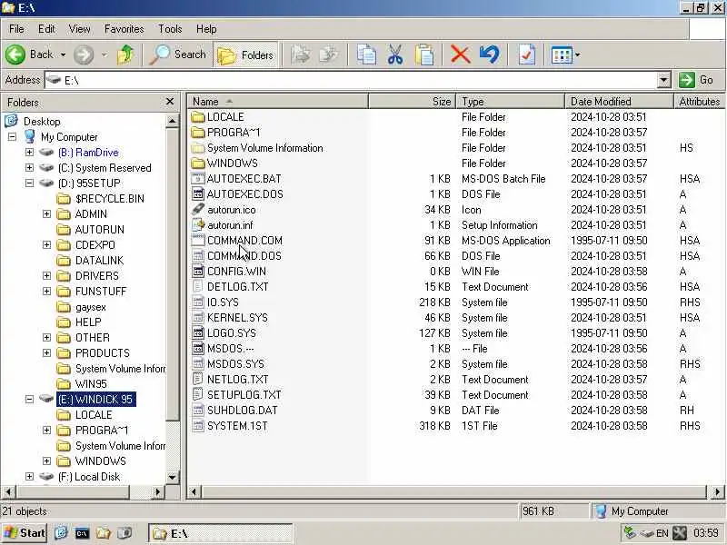The width and height of the screenshot is (727, 545).
Task: Go up one folder level
Action: click(x=125, y=54)
